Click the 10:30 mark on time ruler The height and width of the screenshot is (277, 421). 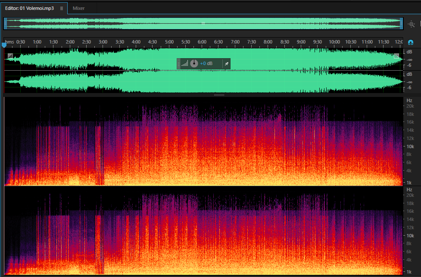tap(351, 42)
